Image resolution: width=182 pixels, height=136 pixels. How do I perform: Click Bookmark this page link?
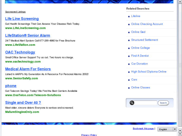coord(143,129)
